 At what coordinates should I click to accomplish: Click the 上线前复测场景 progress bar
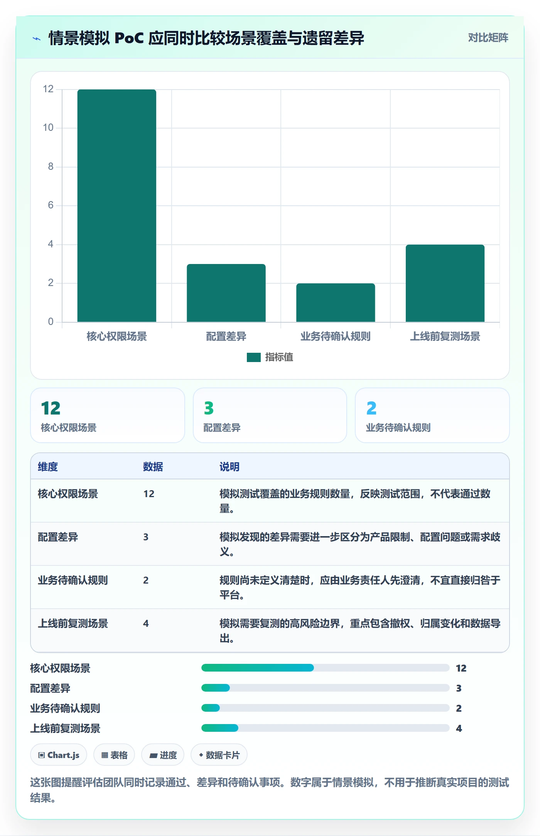326,728
